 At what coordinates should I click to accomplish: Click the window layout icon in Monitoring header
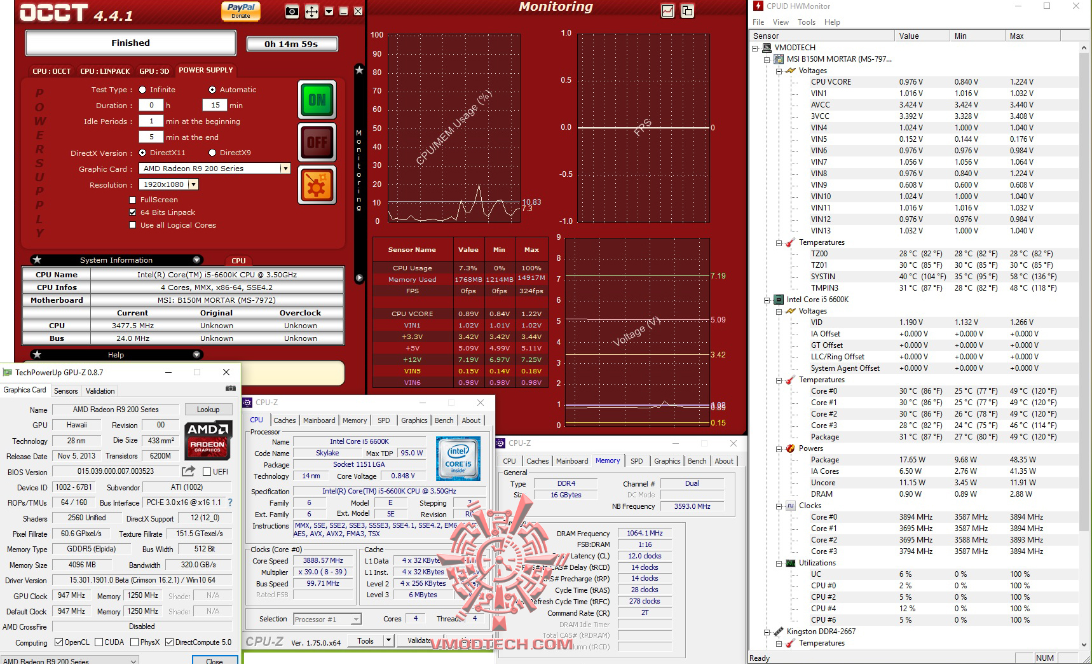[687, 11]
